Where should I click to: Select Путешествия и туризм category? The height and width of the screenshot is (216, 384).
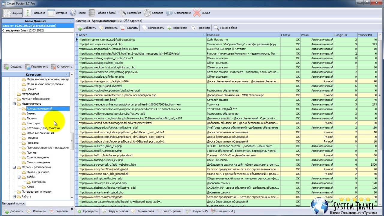coord(36,192)
